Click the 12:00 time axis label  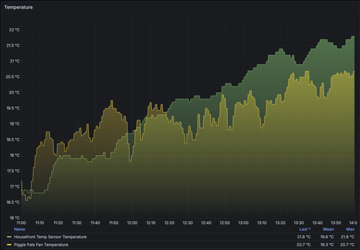pyautogui.click(x=132, y=223)
